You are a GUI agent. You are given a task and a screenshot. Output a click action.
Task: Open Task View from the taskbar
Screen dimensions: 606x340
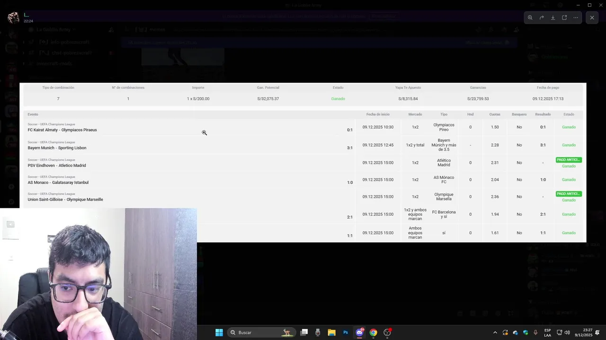click(304, 332)
